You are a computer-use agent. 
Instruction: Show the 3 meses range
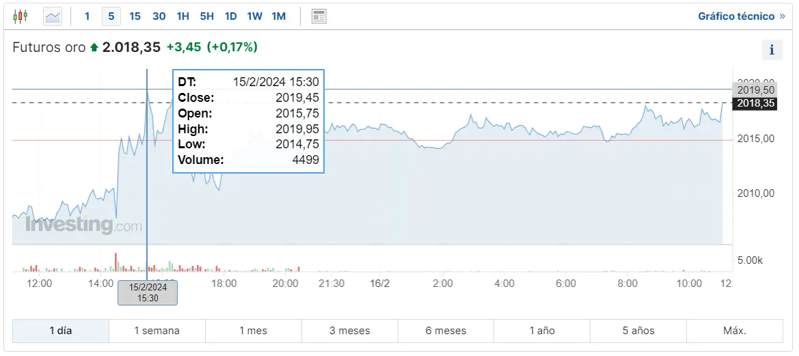[x=349, y=331]
